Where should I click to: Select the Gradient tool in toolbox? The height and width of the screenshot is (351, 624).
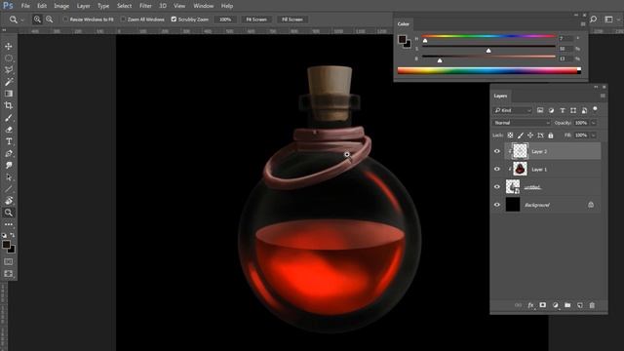[x=9, y=94]
